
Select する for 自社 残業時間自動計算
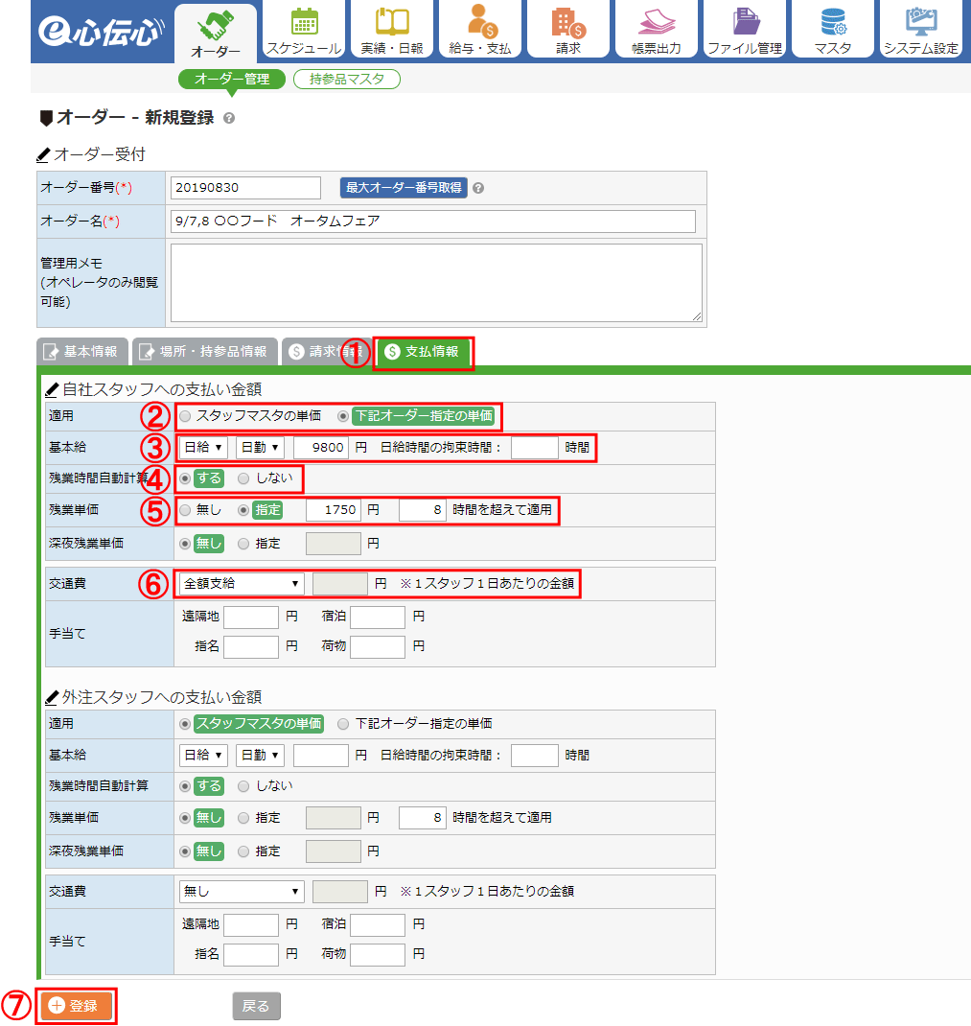tap(185, 478)
